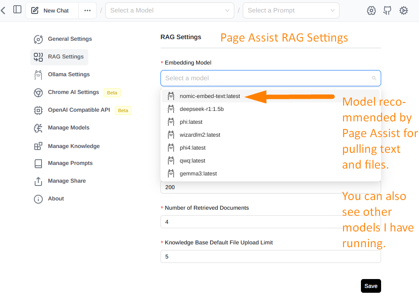Viewport: 419px width, 298px height.
Task: Start a New Chat
Action: coord(50,10)
